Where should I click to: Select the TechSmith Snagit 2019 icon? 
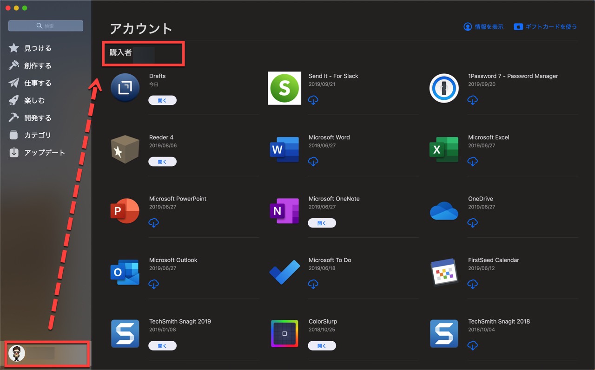click(x=125, y=333)
